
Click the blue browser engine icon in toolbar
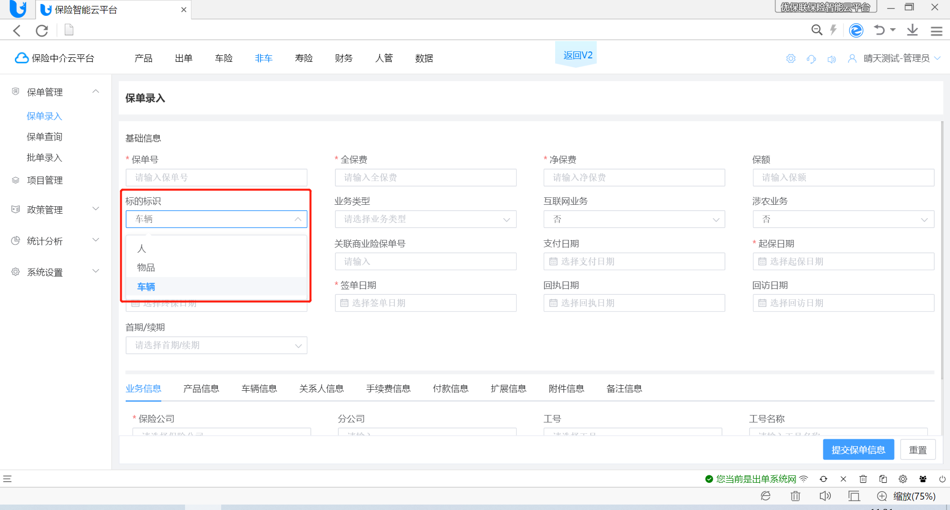(856, 30)
